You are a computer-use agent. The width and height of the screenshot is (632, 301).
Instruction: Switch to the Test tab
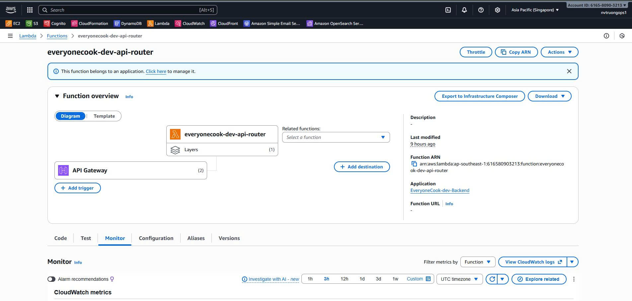86,238
